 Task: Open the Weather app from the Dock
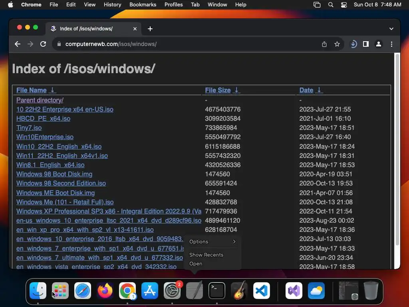tap(316, 291)
